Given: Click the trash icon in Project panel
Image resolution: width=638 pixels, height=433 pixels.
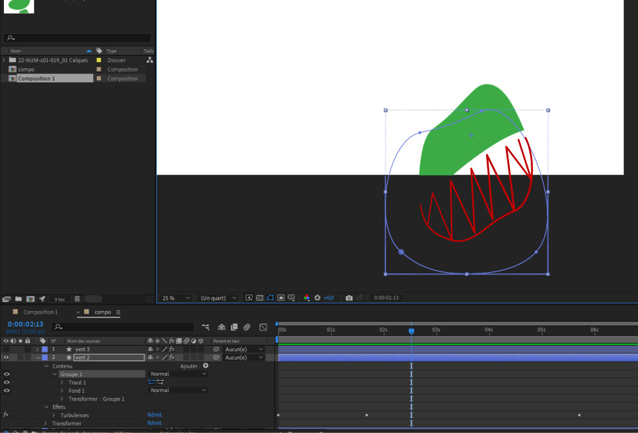Looking at the screenshot, I should click(77, 298).
